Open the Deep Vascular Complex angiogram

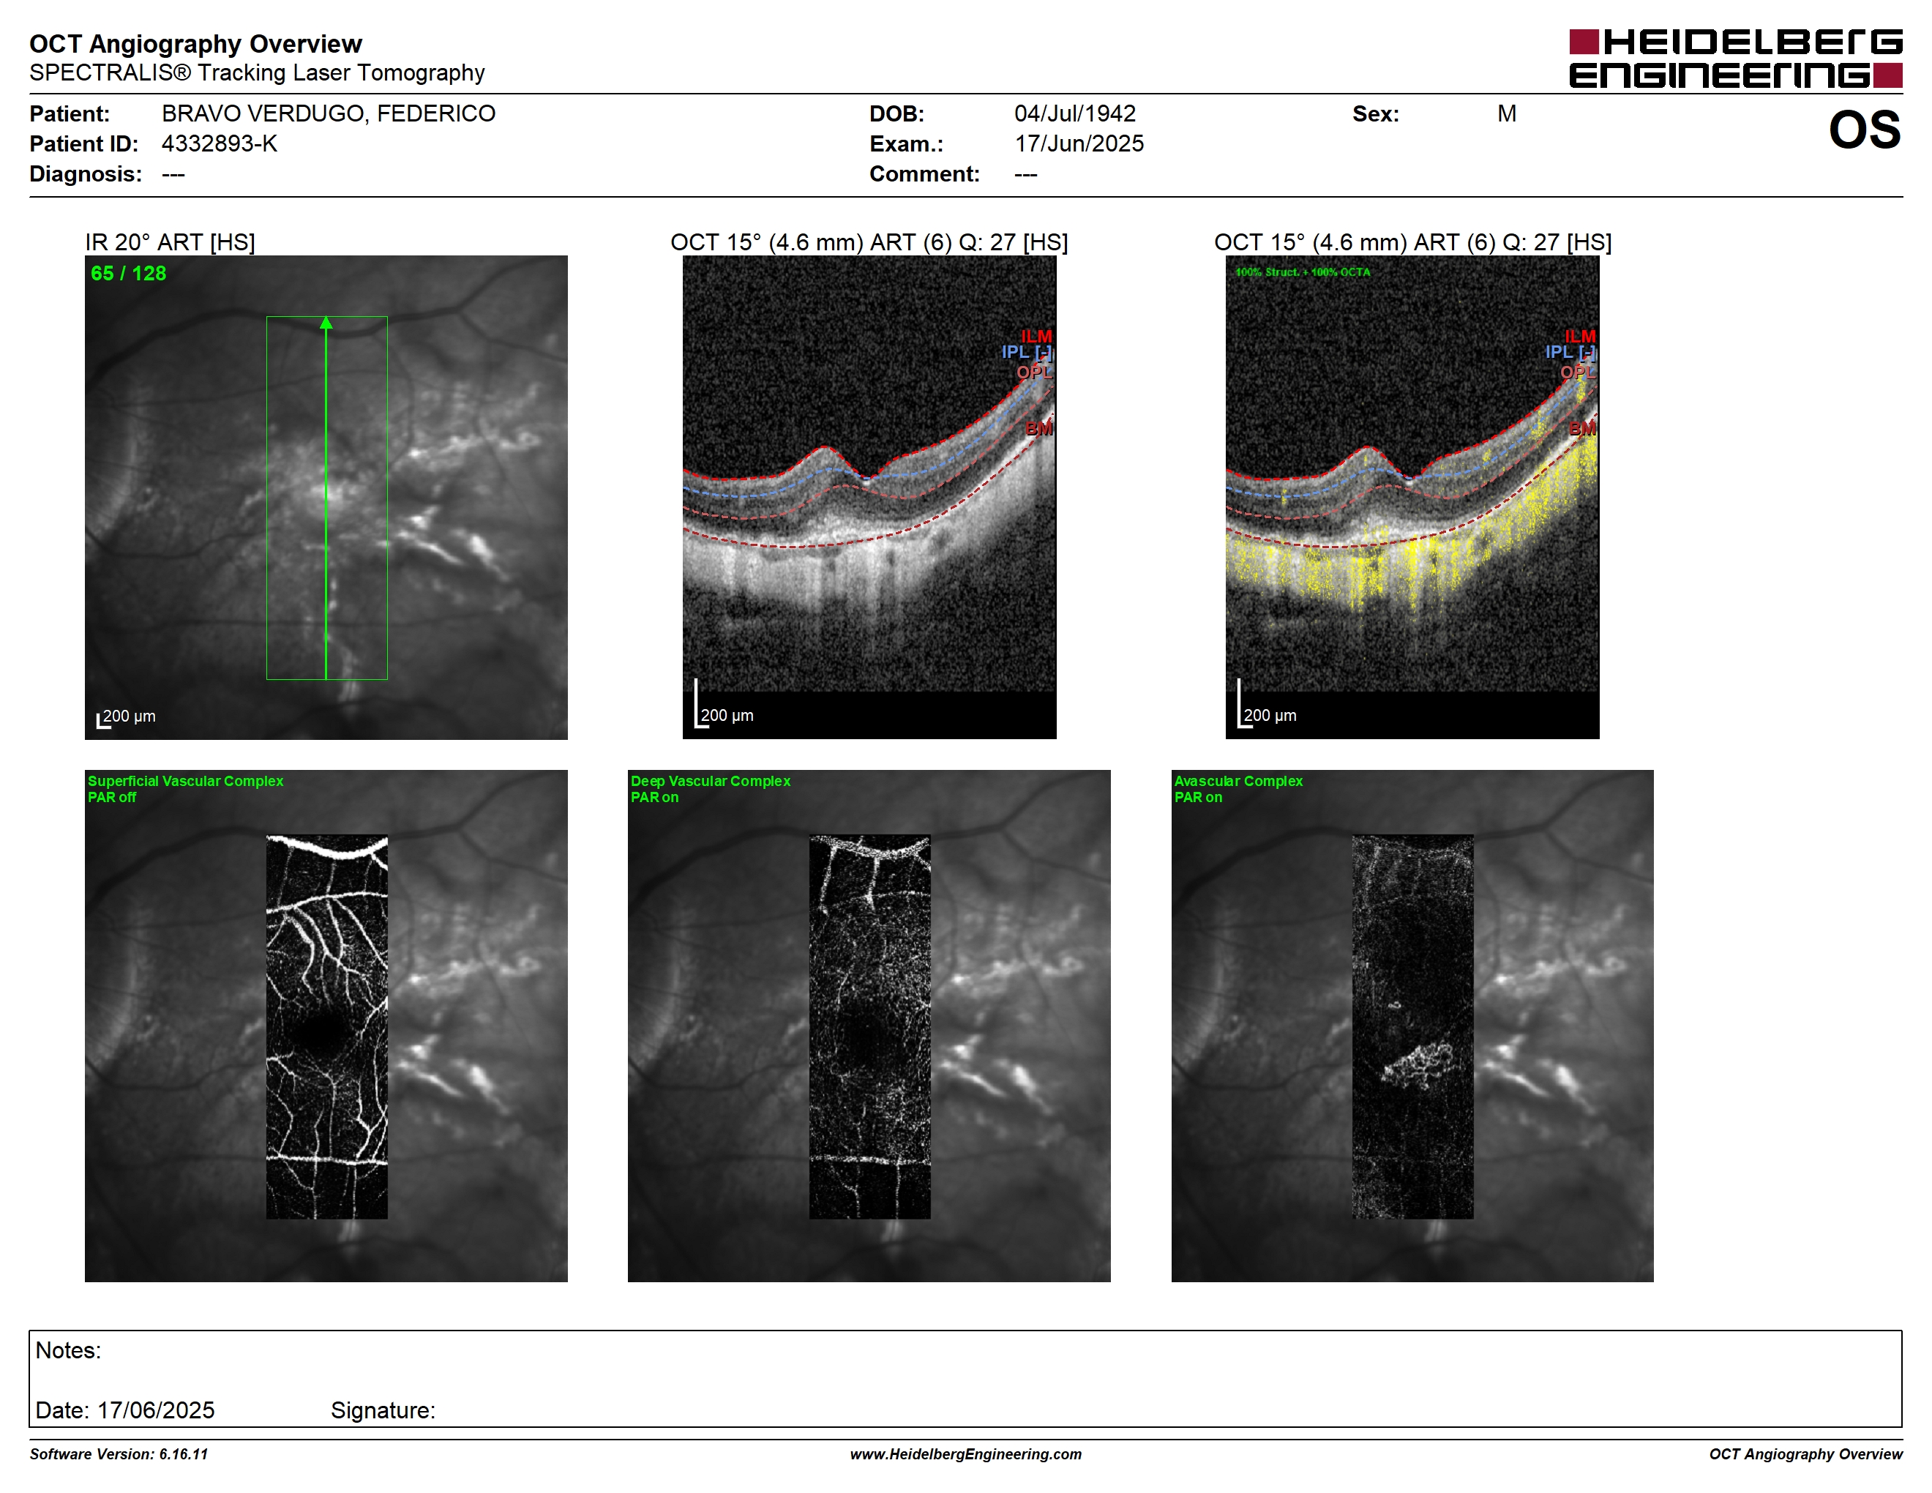869,1026
